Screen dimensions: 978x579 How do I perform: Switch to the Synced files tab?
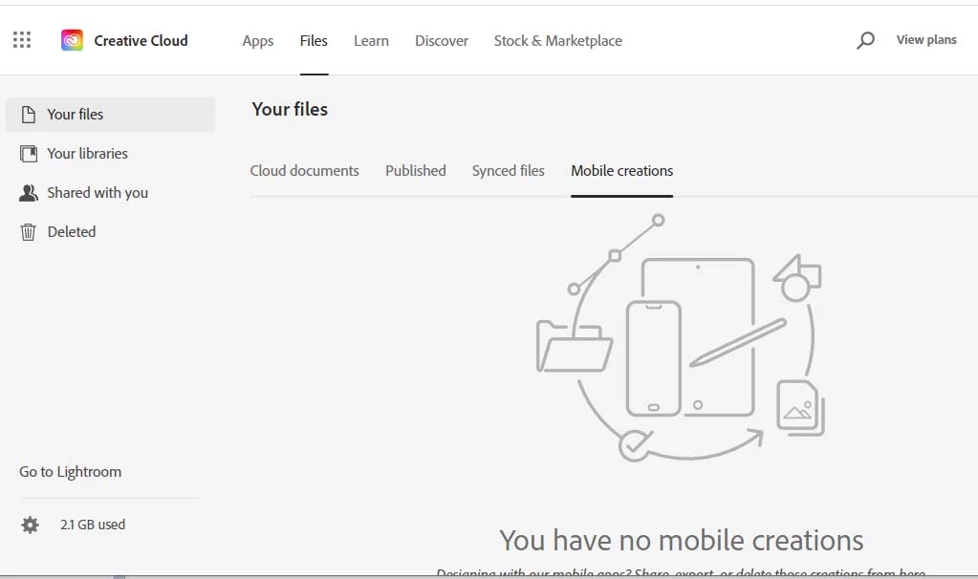(509, 171)
